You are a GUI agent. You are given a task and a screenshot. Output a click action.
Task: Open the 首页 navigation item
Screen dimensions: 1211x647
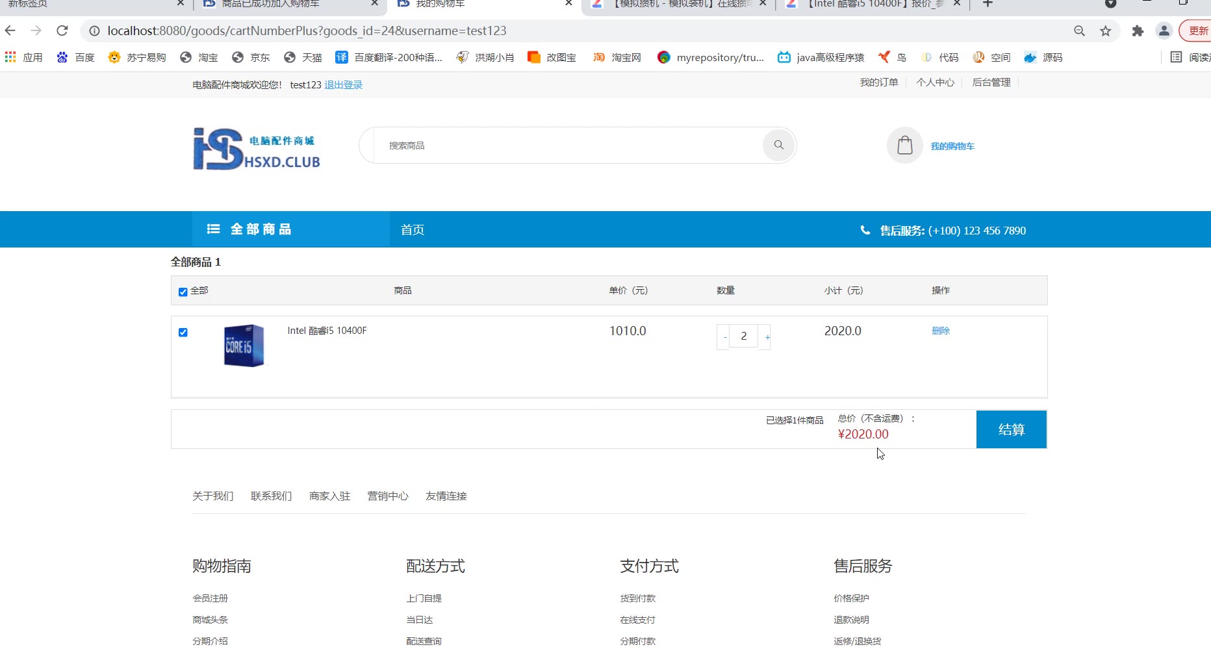click(x=413, y=230)
